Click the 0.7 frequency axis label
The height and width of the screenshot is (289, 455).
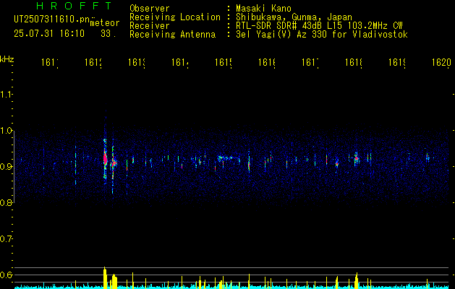click(x=6, y=239)
